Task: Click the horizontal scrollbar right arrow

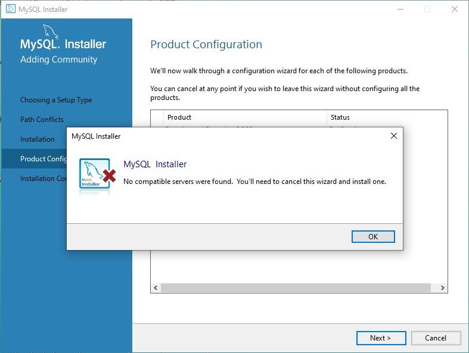Action: 442,288
